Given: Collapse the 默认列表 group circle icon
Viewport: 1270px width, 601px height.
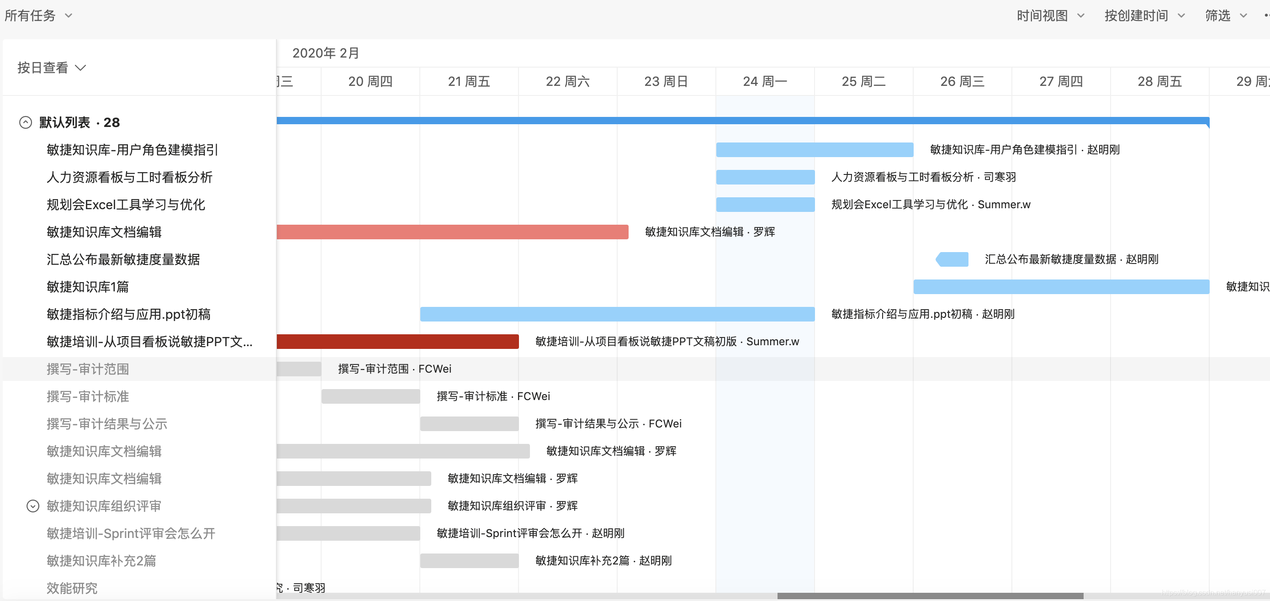Looking at the screenshot, I should click(x=26, y=122).
